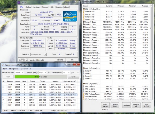This screenshot has height=114, width=155.
Task: Click the OK button in CPU-Z
Action: [72, 60]
